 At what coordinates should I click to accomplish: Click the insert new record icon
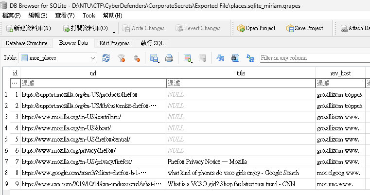pyautogui.click(x=187, y=58)
